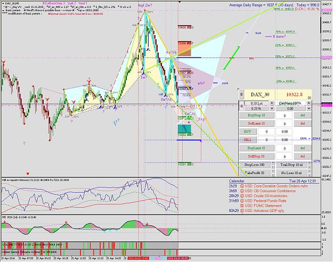Delete BuyStop order with its del button
Image resolution: width=333 pixels, height=262 pixels.
tap(303, 115)
